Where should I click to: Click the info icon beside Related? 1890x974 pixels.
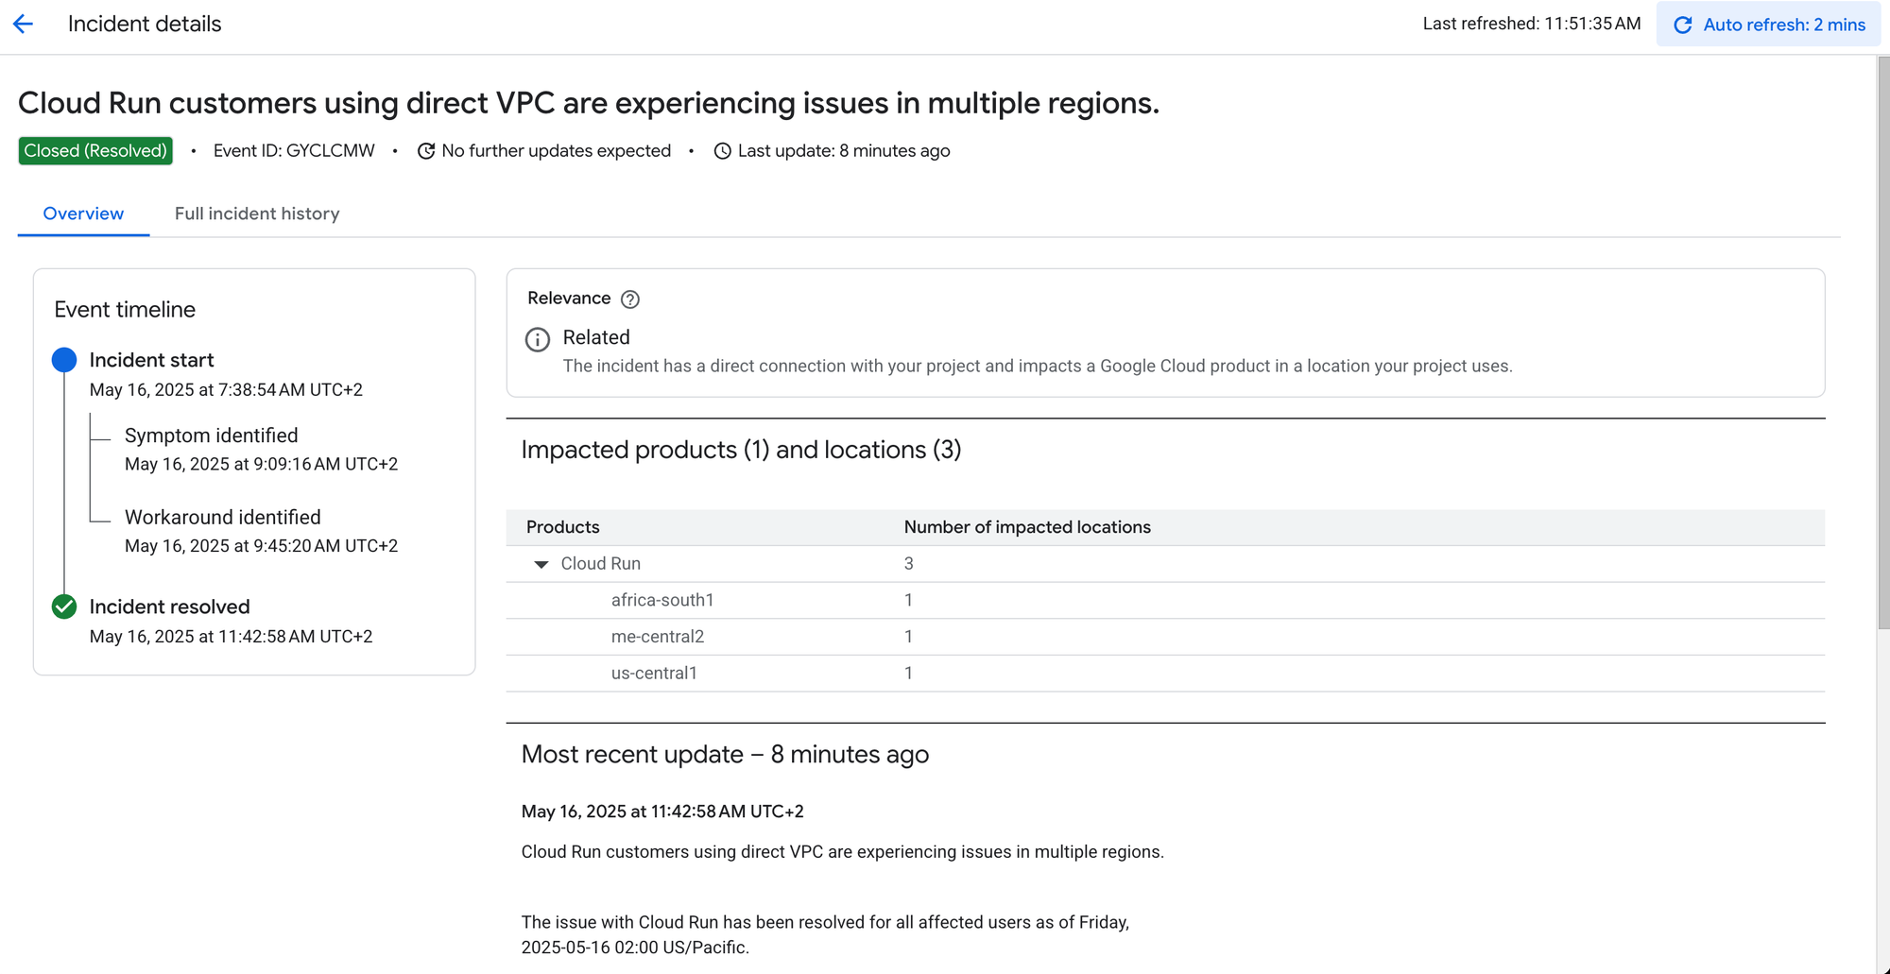point(538,340)
